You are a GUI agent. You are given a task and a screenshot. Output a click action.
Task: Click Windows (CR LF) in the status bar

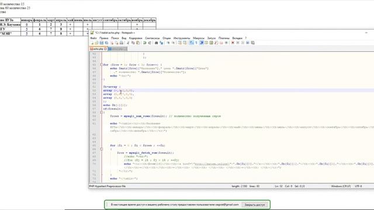click(x=341, y=186)
